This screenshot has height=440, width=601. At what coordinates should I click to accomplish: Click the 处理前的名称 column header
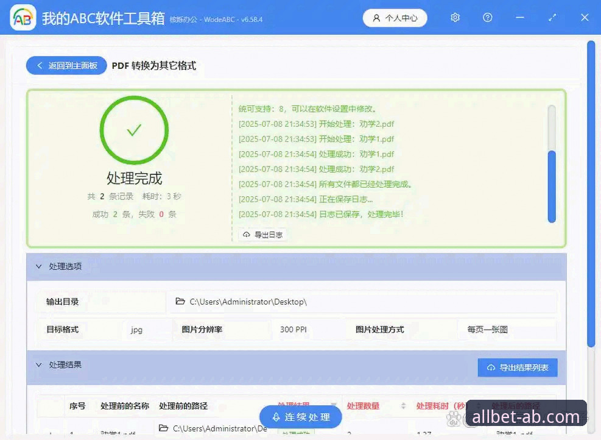125,406
